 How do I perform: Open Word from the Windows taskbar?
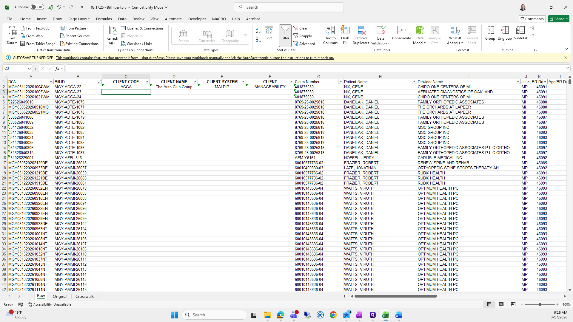398,315
